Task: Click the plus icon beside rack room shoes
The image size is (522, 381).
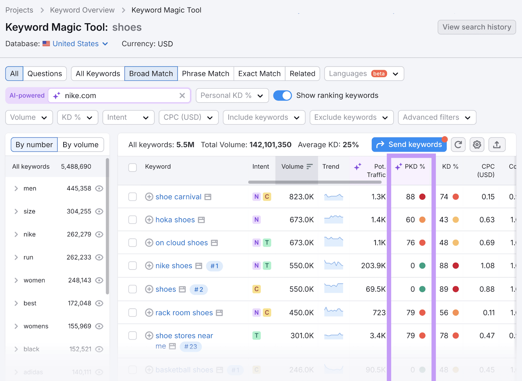Action: click(149, 313)
